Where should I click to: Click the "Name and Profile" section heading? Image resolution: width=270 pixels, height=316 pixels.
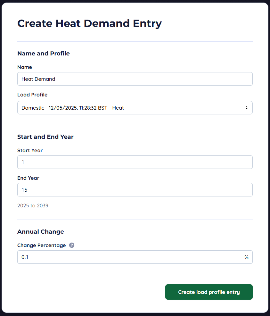pyautogui.click(x=43, y=53)
